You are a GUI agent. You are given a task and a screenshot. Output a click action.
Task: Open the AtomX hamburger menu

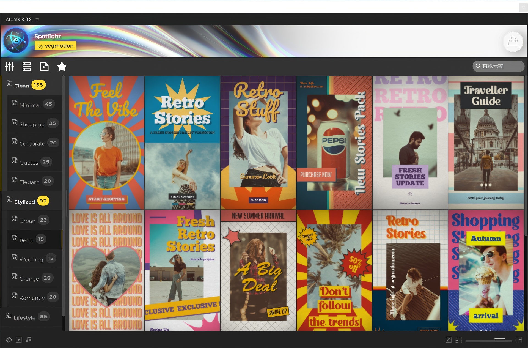click(x=37, y=20)
